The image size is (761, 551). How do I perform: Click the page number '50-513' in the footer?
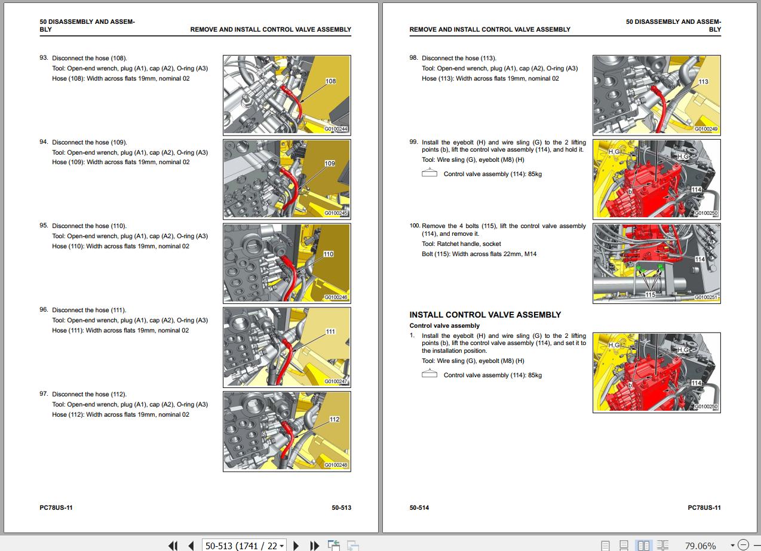pos(342,508)
